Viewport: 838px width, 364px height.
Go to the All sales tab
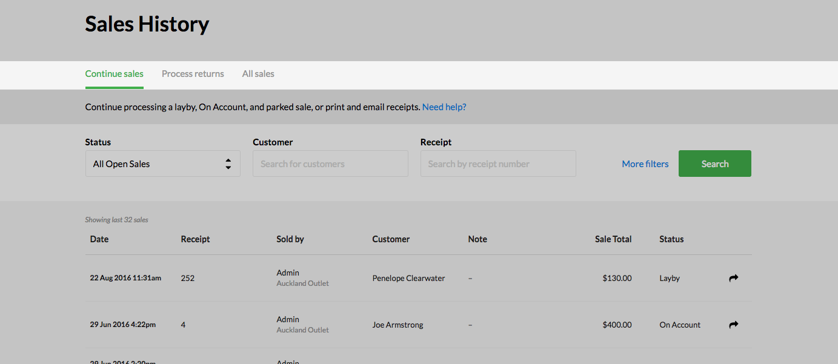pyautogui.click(x=258, y=74)
